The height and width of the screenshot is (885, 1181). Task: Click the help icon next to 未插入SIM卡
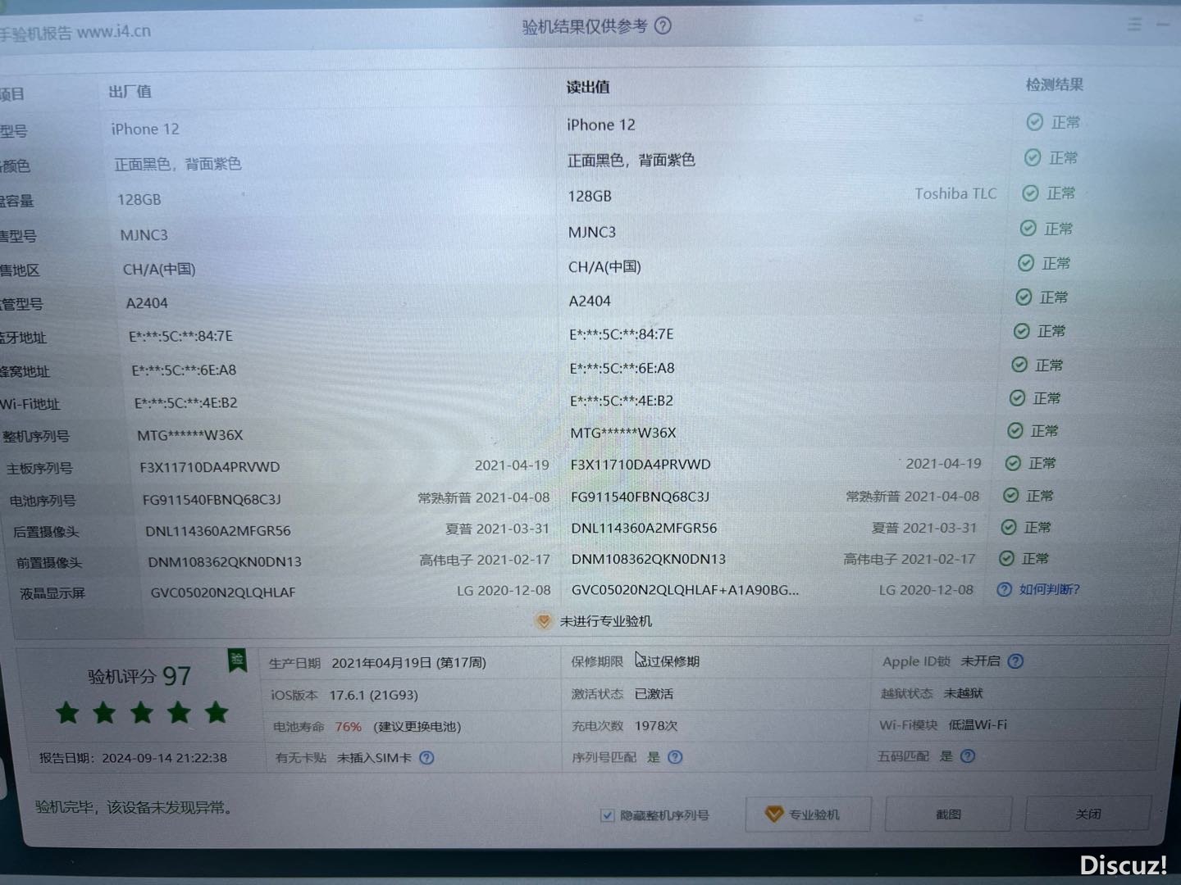426,757
